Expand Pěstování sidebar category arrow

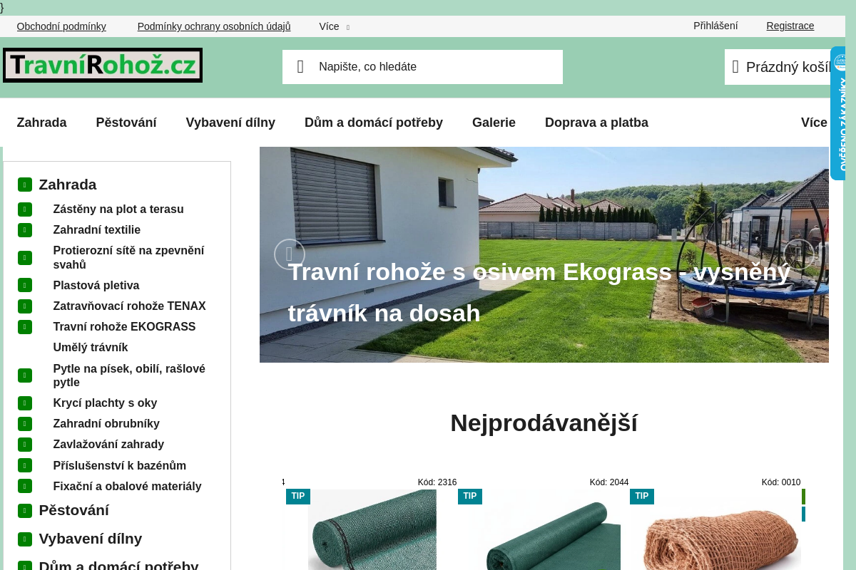click(25, 511)
